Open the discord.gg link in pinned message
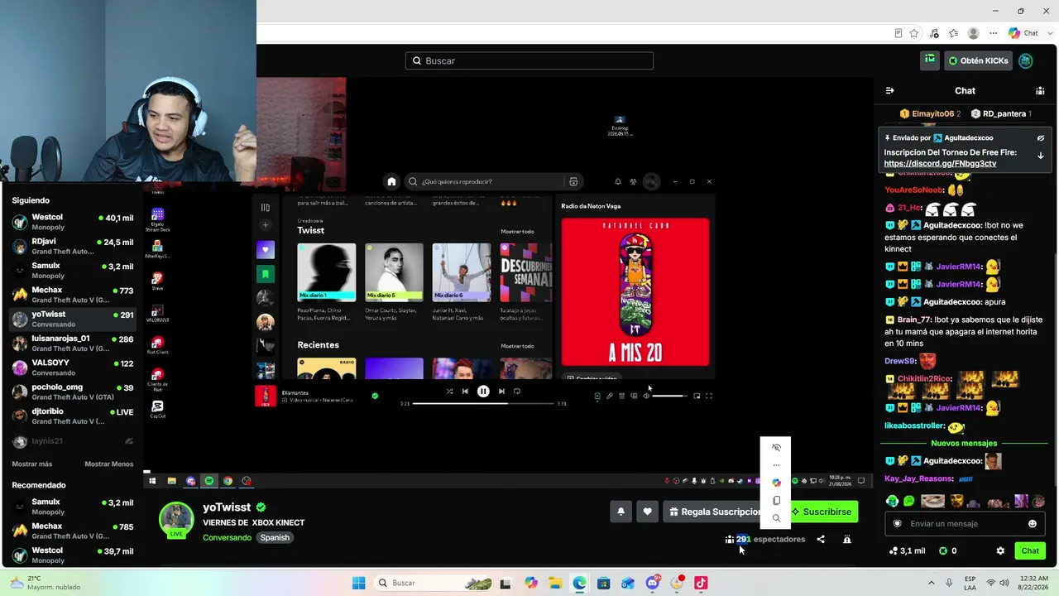This screenshot has width=1059, height=596. pos(940,164)
